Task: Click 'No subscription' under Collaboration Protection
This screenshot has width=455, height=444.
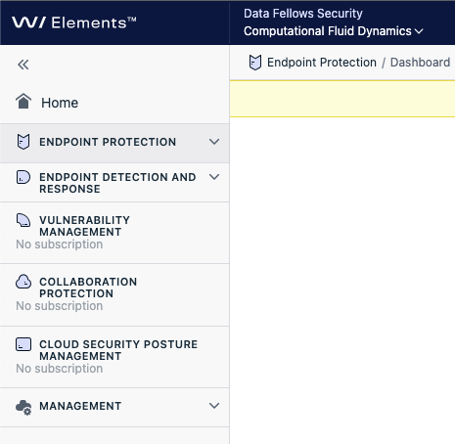Action: (x=60, y=306)
